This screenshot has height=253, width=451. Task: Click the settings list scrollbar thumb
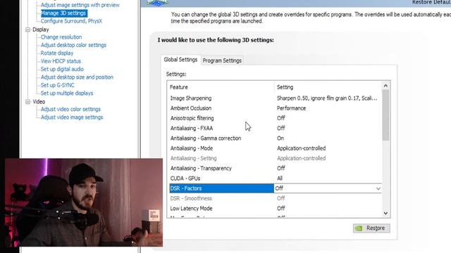point(385,115)
